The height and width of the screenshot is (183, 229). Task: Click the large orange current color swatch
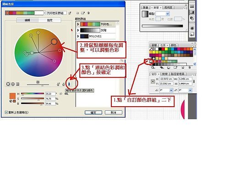pos(12,96)
